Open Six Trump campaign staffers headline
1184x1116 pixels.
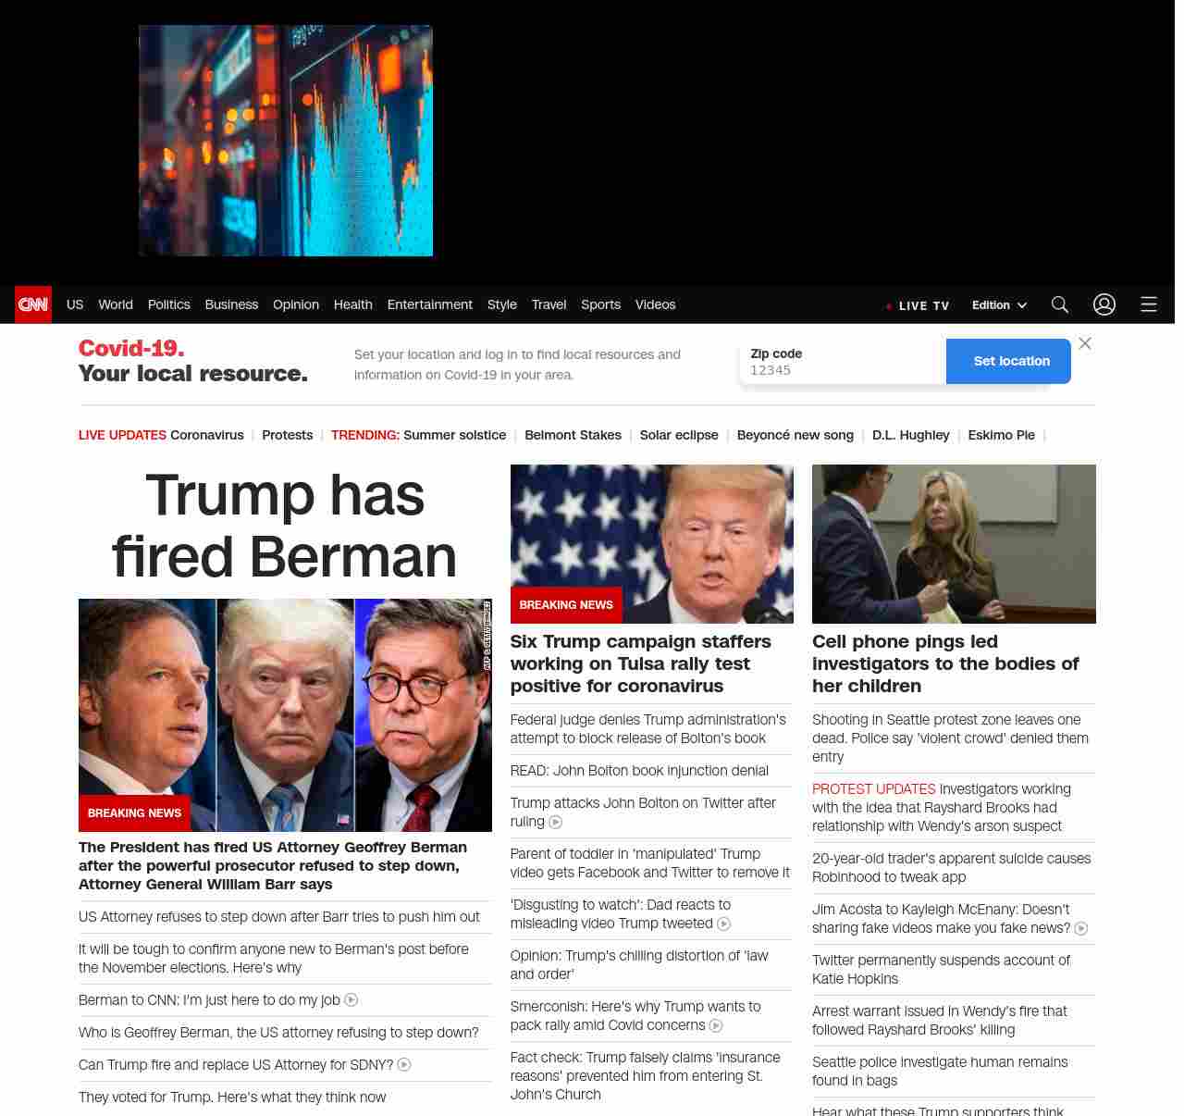641,663
